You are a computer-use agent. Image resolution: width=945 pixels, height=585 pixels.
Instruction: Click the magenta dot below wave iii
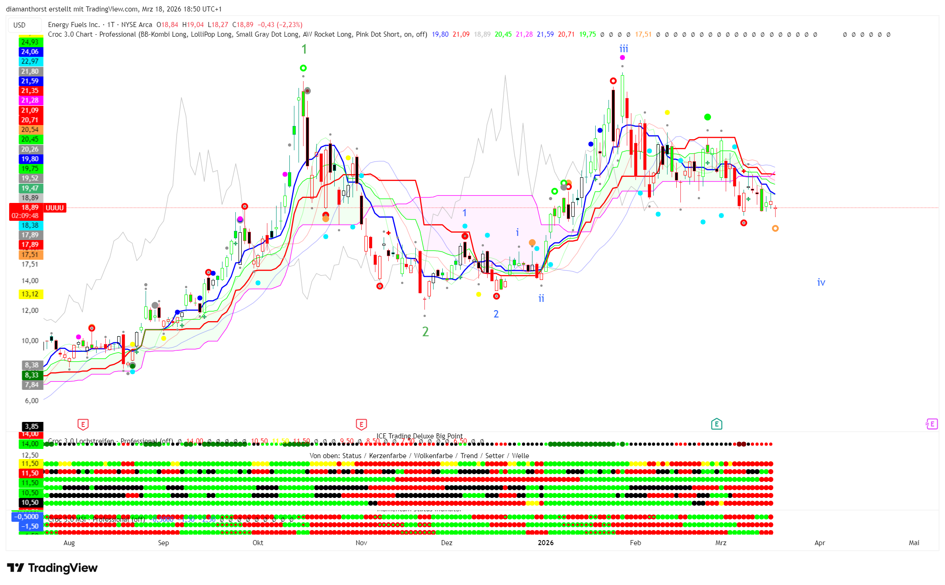click(622, 58)
